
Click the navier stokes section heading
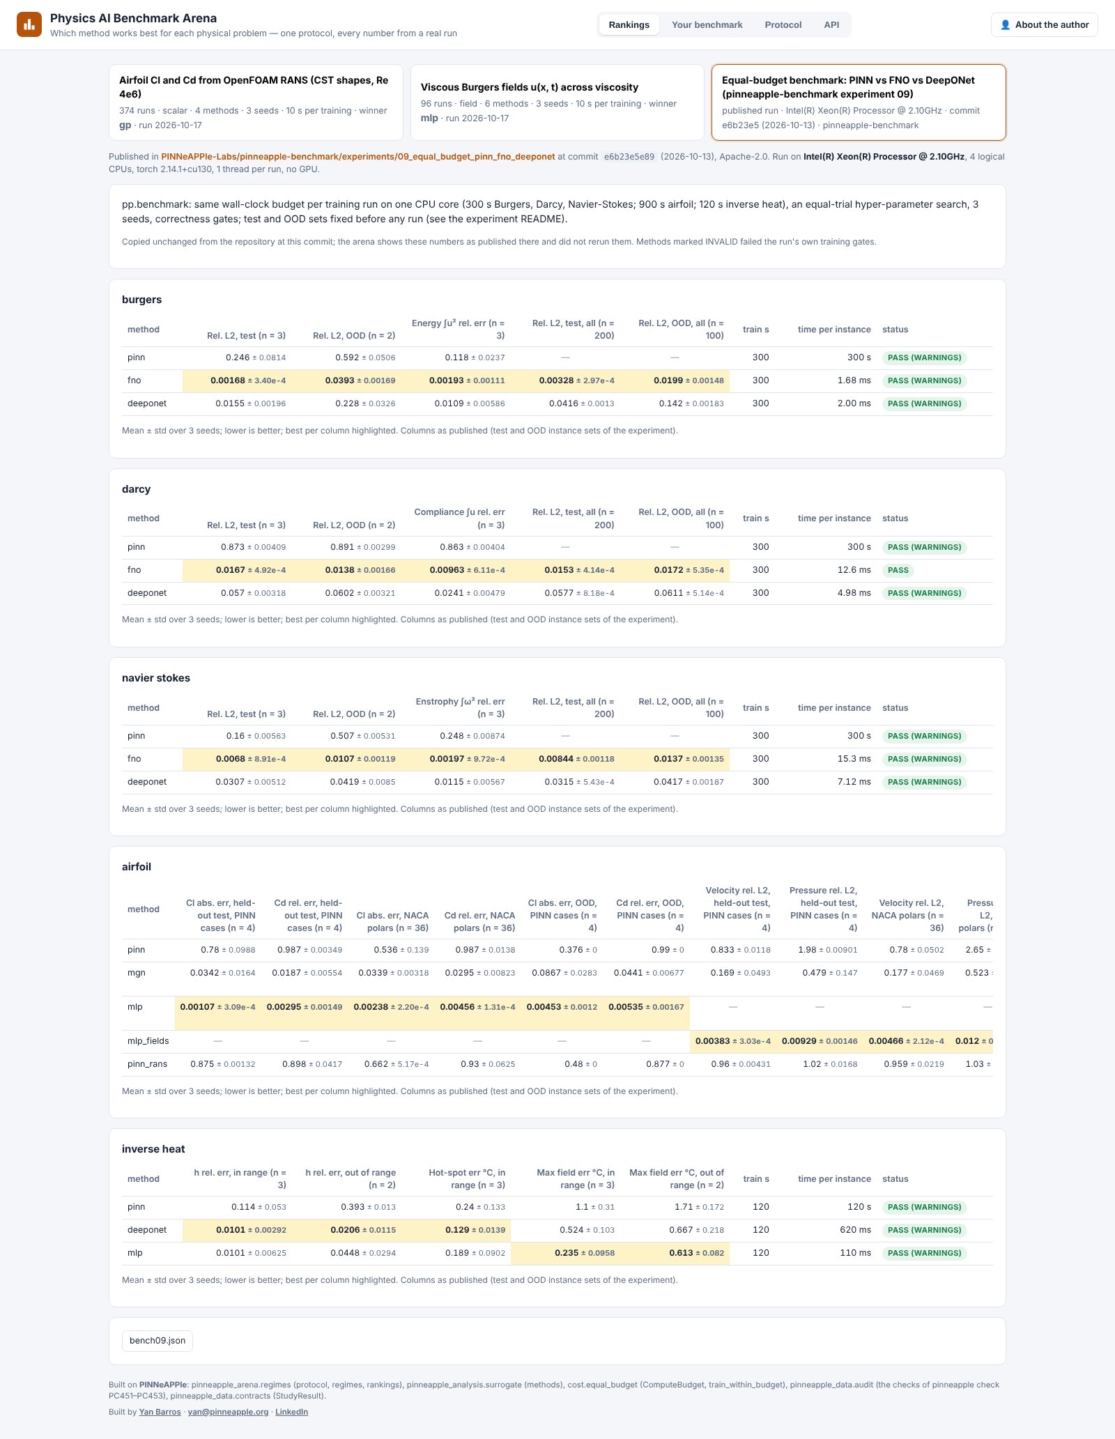click(x=155, y=678)
